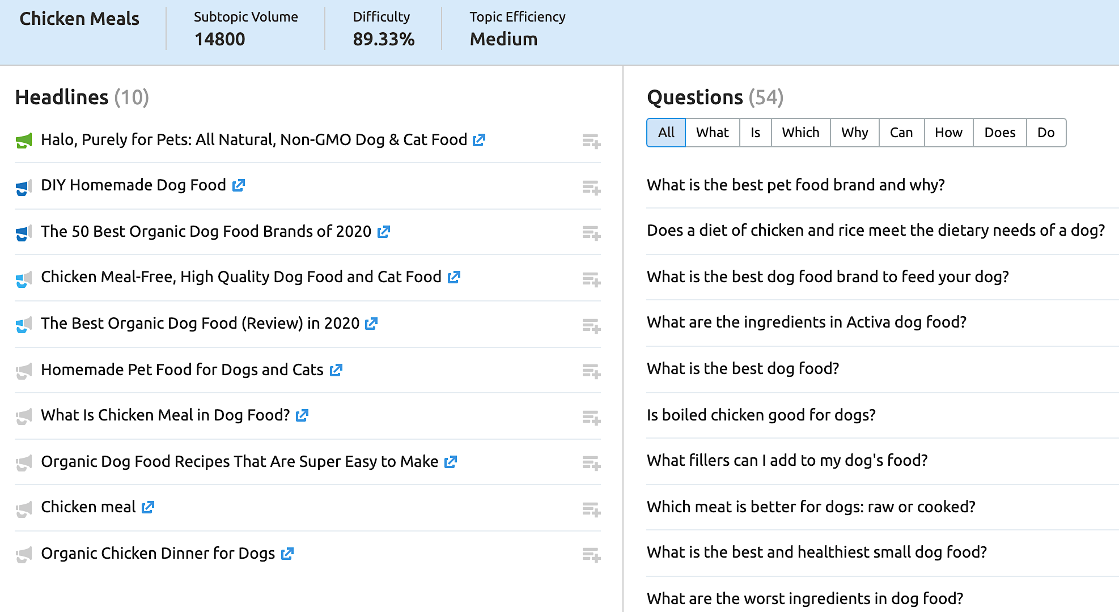Open The Best Organic Dog Food (Review) headline
Viewport: 1119px width, 612px height.
click(x=200, y=324)
